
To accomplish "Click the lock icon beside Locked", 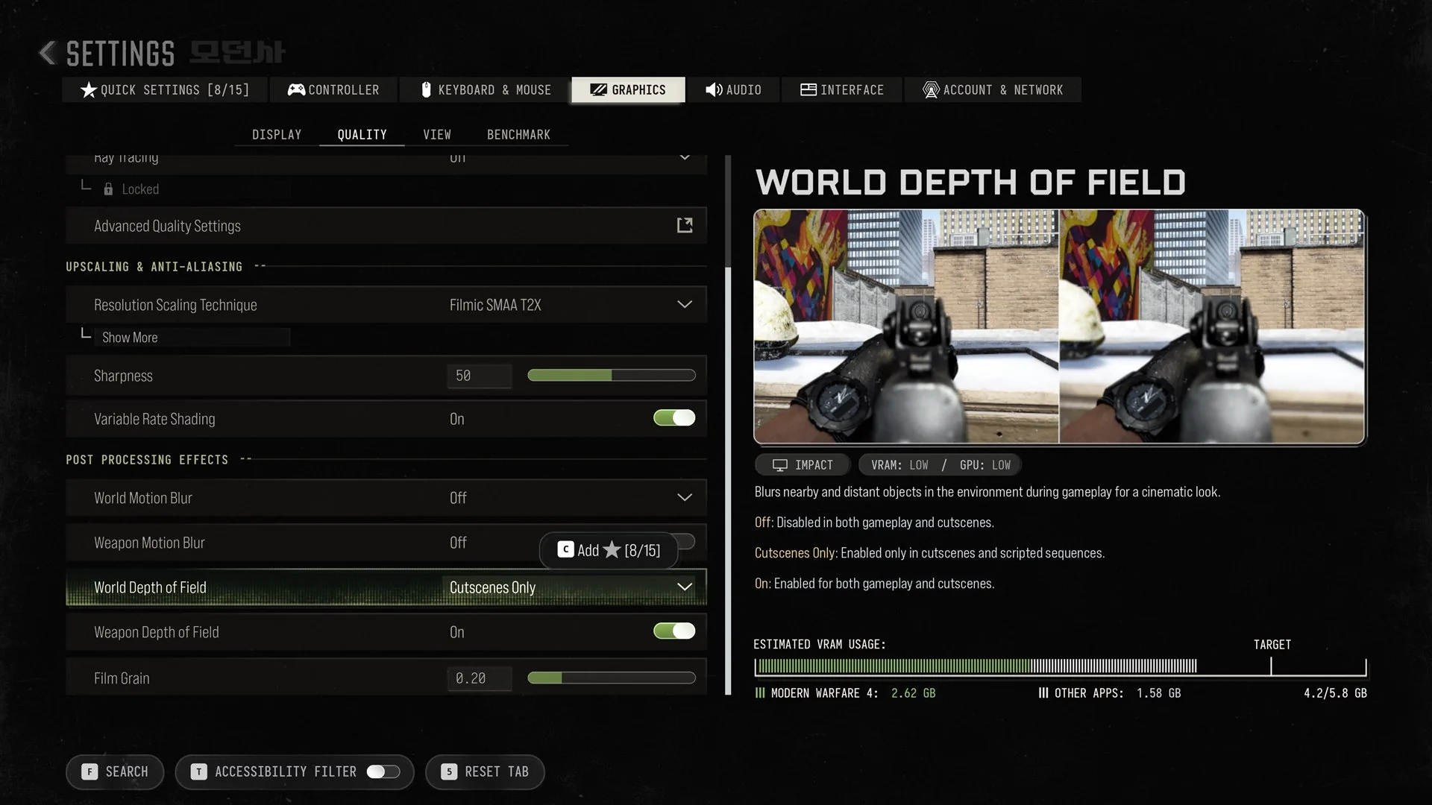I will (x=108, y=189).
